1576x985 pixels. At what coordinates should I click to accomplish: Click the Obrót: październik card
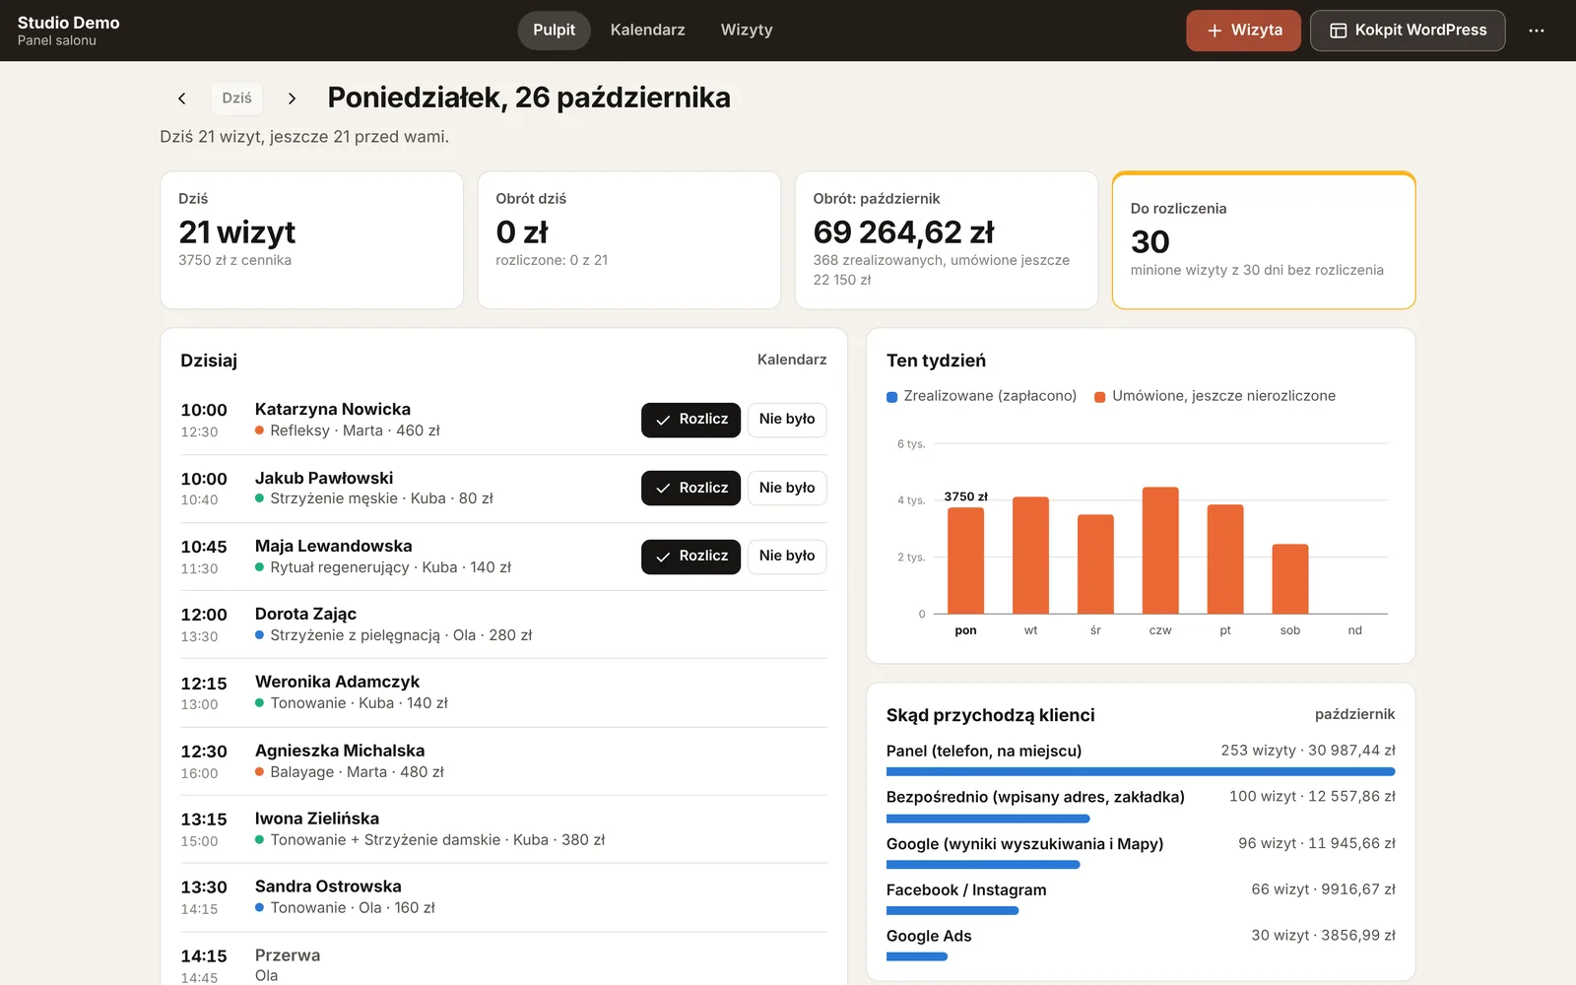(x=947, y=240)
